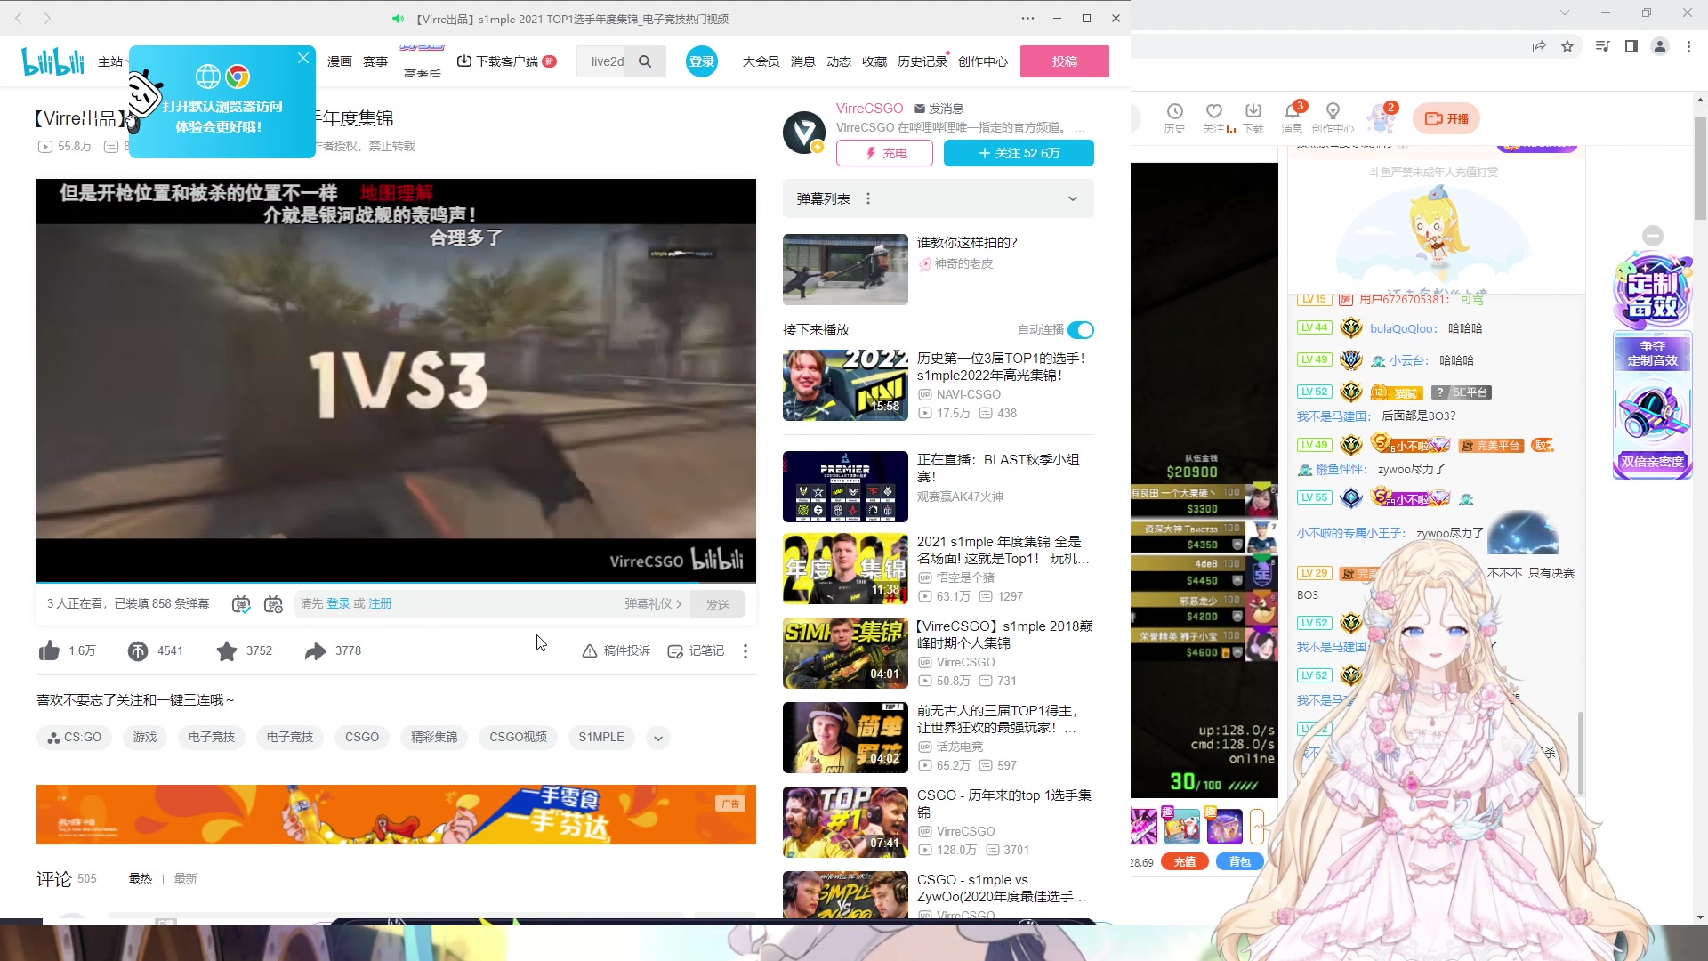Click the like thumbs-up icon
Image resolution: width=1708 pixels, height=961 pixels.
point(49,650)
